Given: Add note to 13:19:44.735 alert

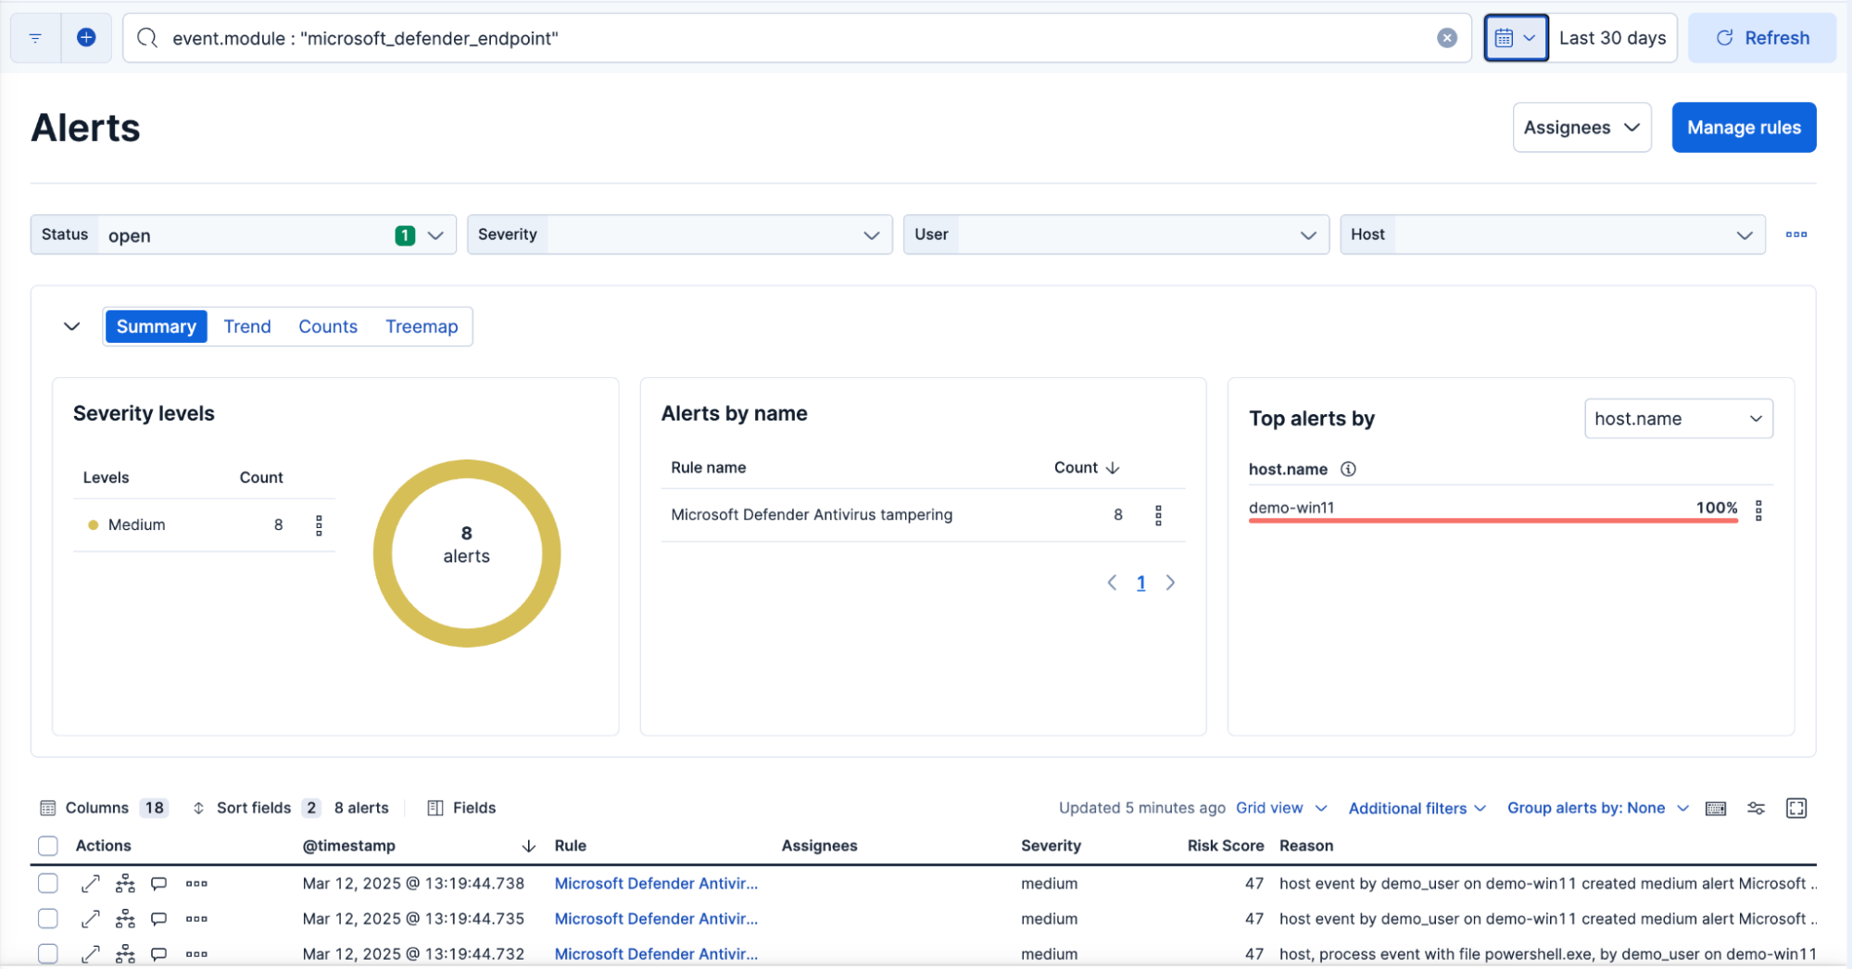Looking at the screenshot, I should coord(159,919).
